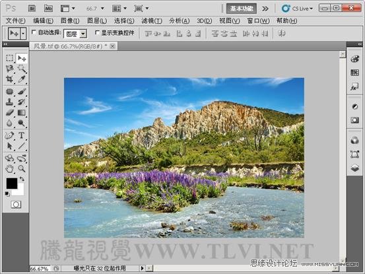The image size is (365, 274).
Task: Open the Window menu
Action: point(258,20)
